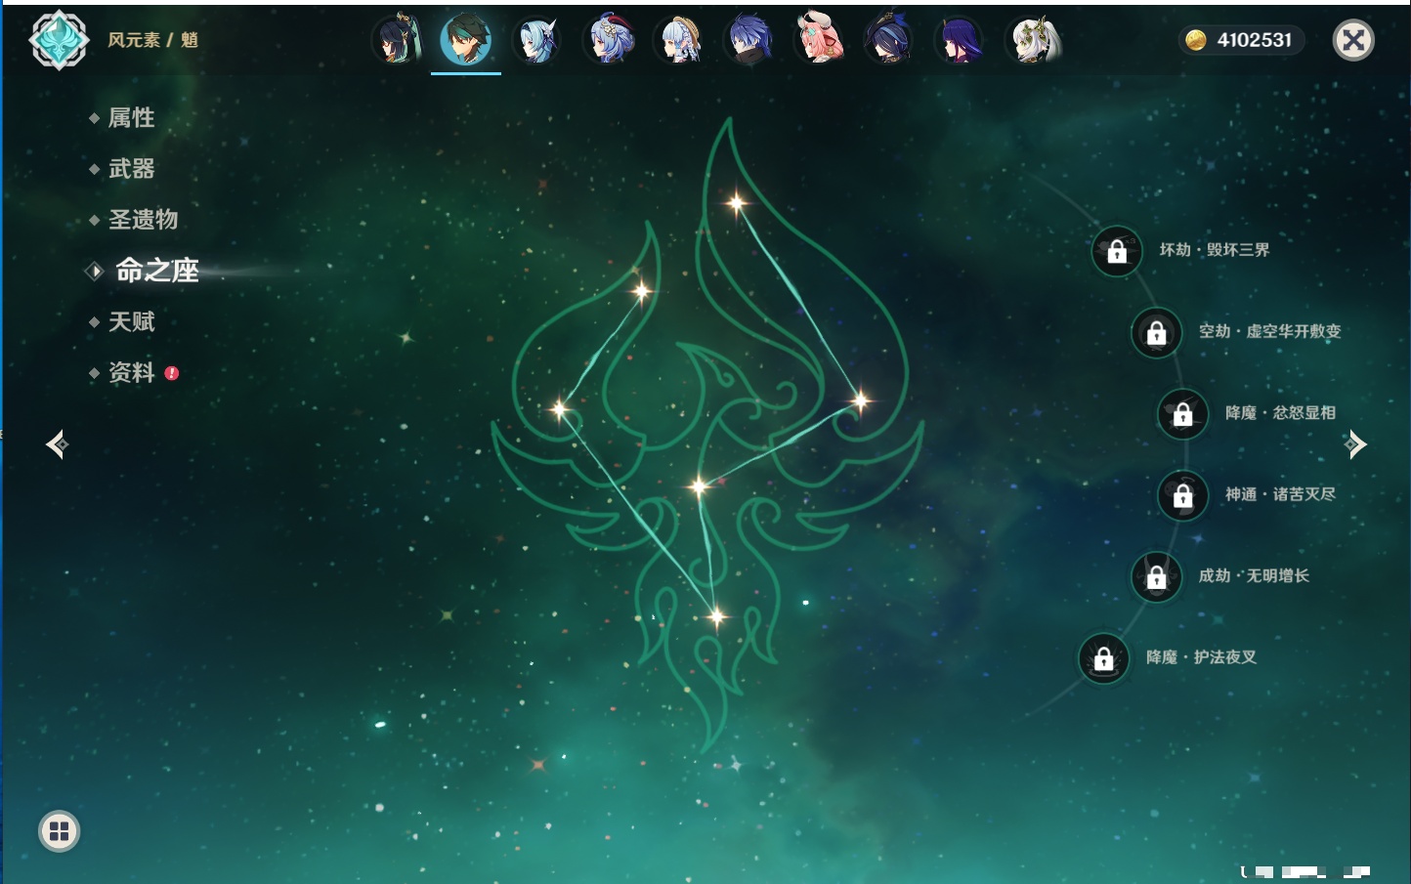Select locked constellation 空劫·虚空华开敷变
This screenshot has height=884, width=1411.
(x=1157, y=332)
